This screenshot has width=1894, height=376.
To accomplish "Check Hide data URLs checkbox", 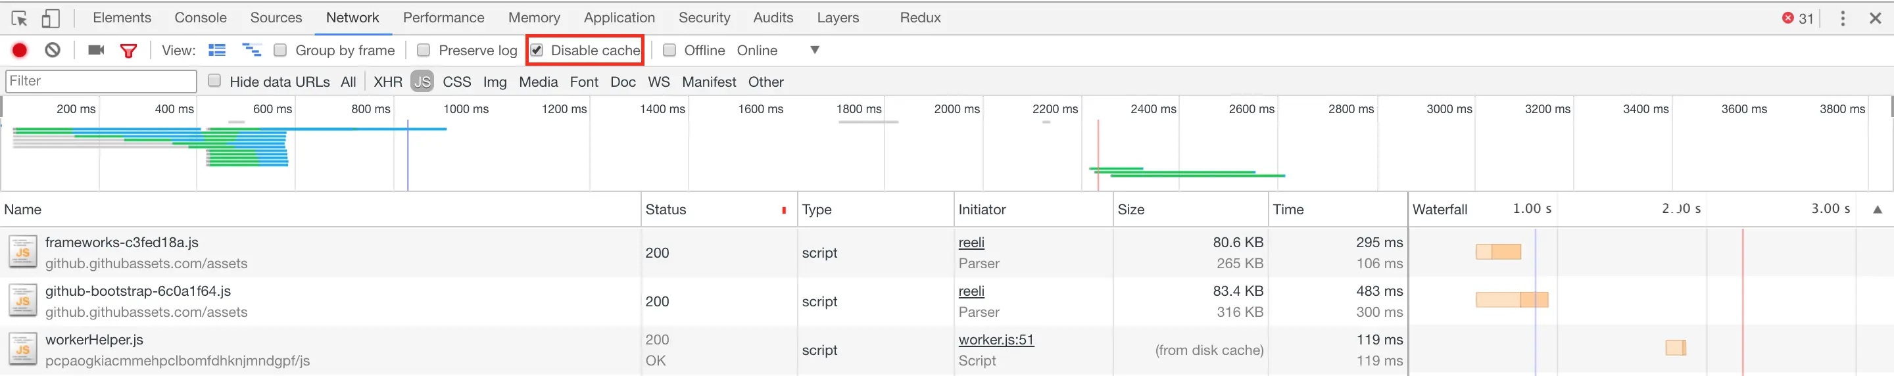I will point(214,81).
